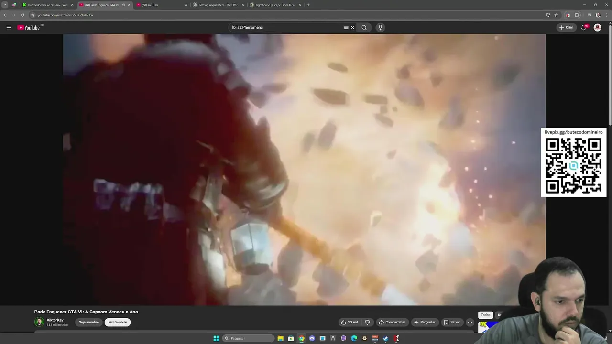The image size is (612, 344).
Task: Open the Chrome three-dot menu
Action: click(x=606, y=15)
